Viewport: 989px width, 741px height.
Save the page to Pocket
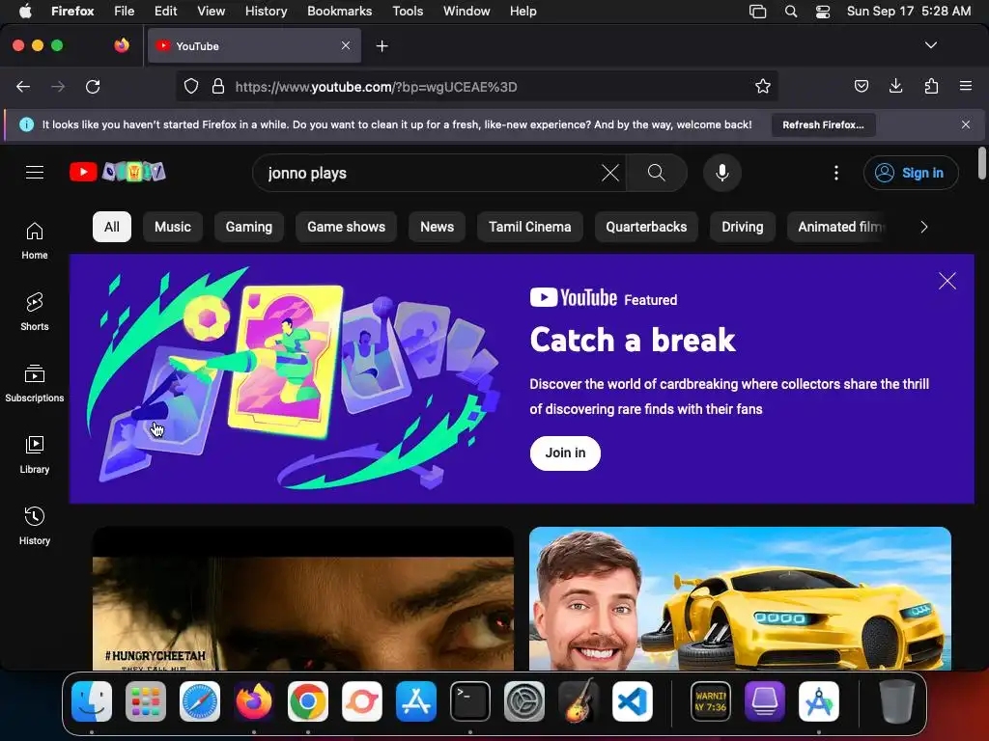(861, 86)
